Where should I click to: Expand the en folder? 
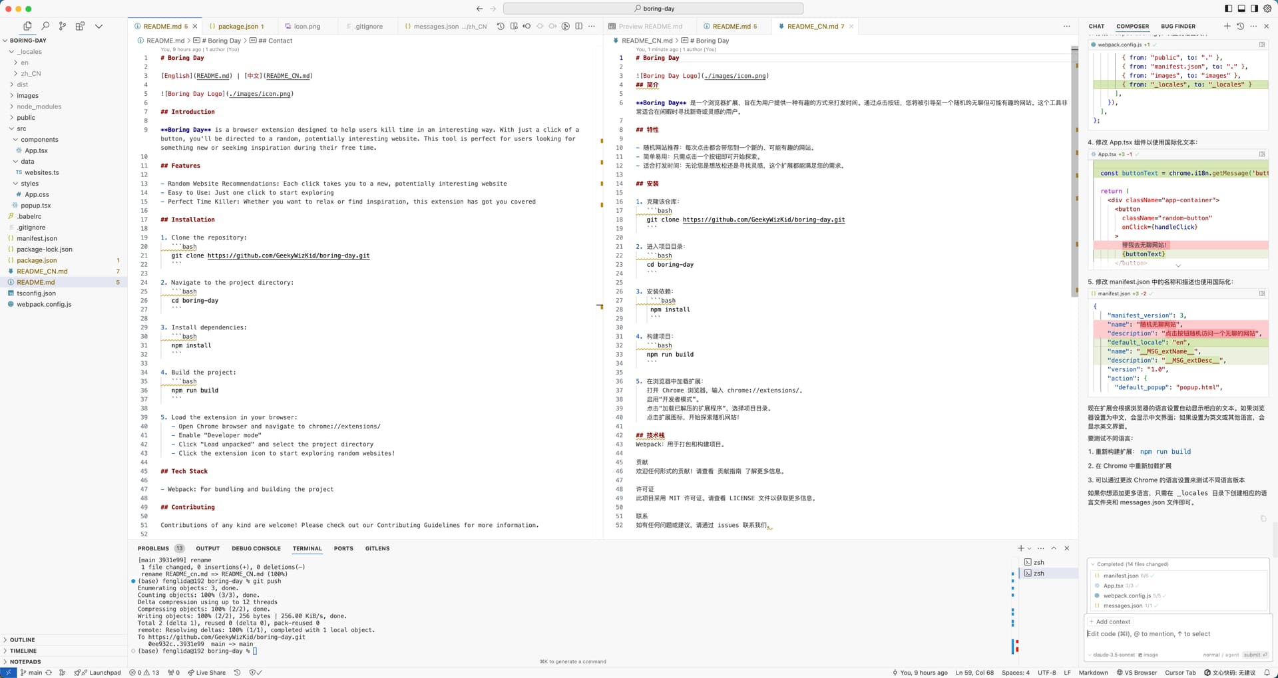pos(63,63)
